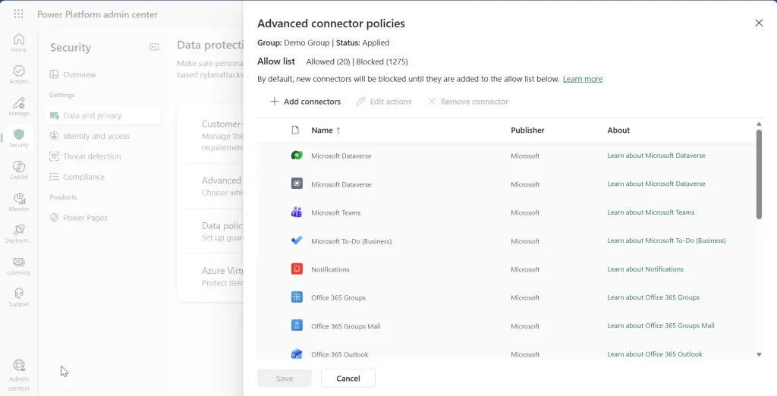Click the Power Platform admin center title
Image resolution: width=777 pixels, height=396 pixels.
(97, 14)
